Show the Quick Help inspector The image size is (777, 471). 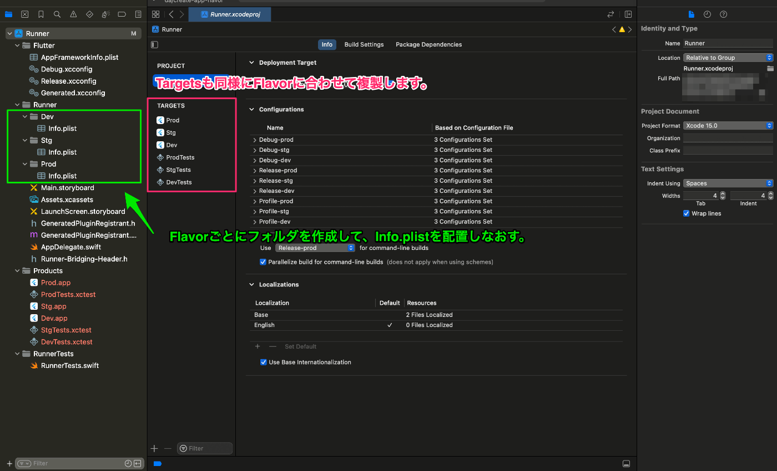(x=723, y=14)
